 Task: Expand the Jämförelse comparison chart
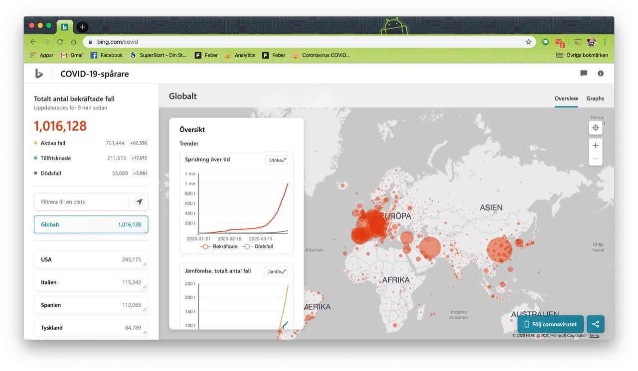276,272
